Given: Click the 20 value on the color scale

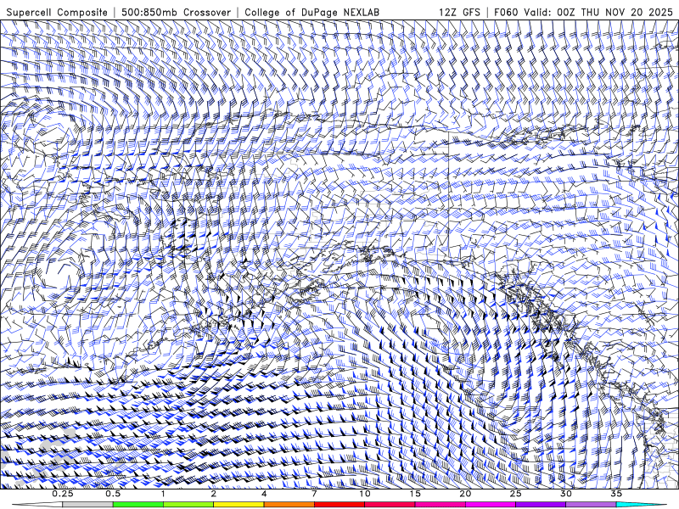Looking at the screenshot, I should [x=465, y=494].
